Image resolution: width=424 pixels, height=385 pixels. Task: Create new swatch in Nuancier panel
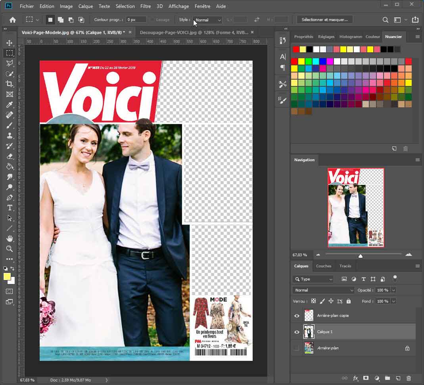394,149
